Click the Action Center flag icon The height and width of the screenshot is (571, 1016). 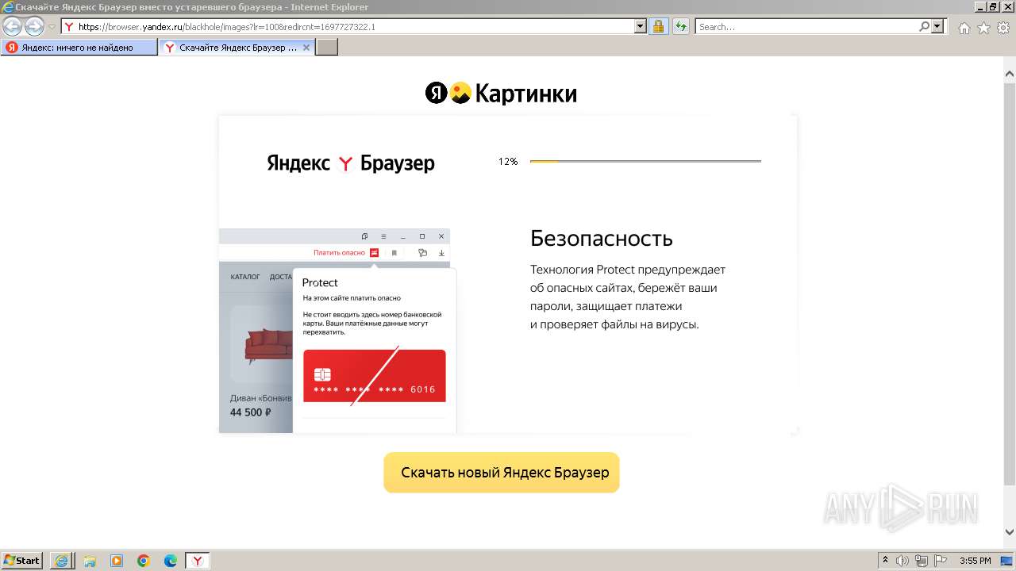pyautogui.click(x=941, y=561)
